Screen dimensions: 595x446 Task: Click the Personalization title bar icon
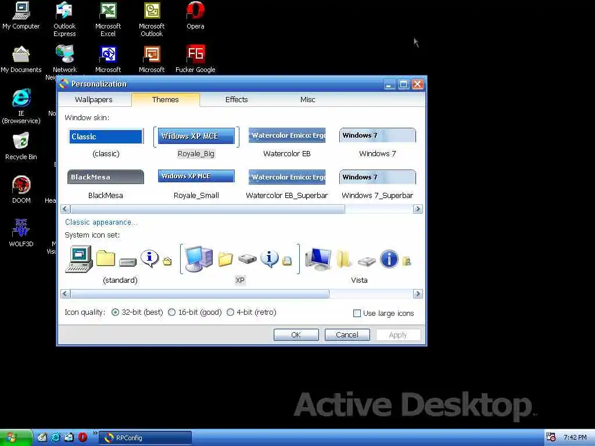pyautogui.click(x=64, y=84)
